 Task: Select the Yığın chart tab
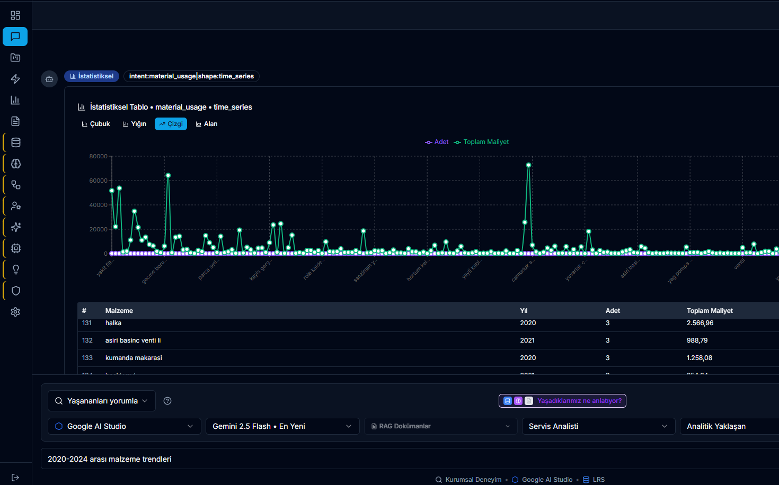pyautogui.click(x=135, y=124)
